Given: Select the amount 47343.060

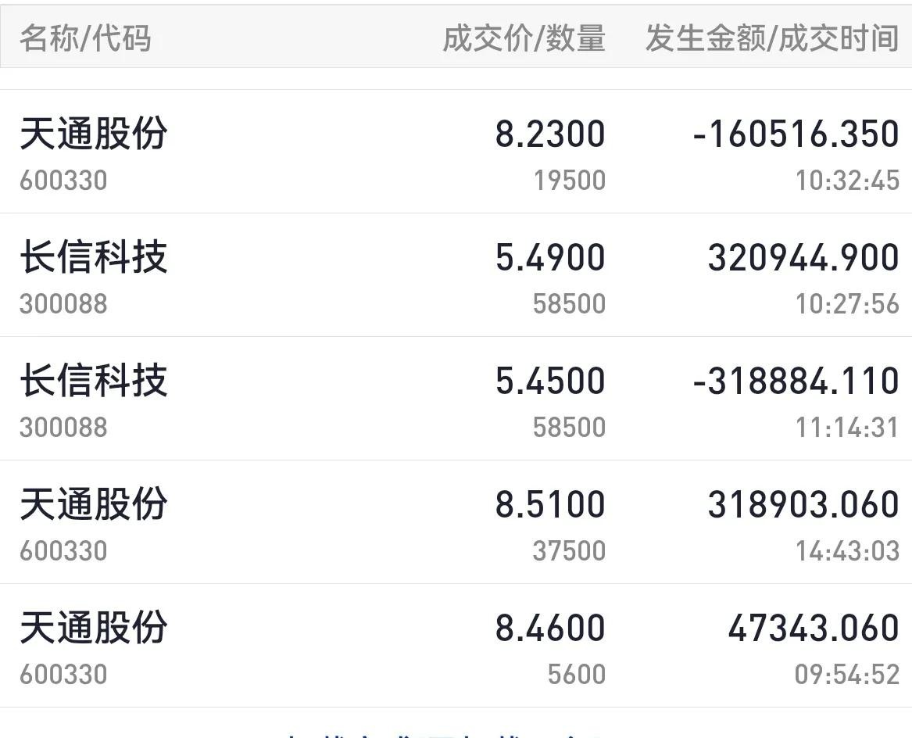Looking at the screenshot, I should [x=813, y=628].
